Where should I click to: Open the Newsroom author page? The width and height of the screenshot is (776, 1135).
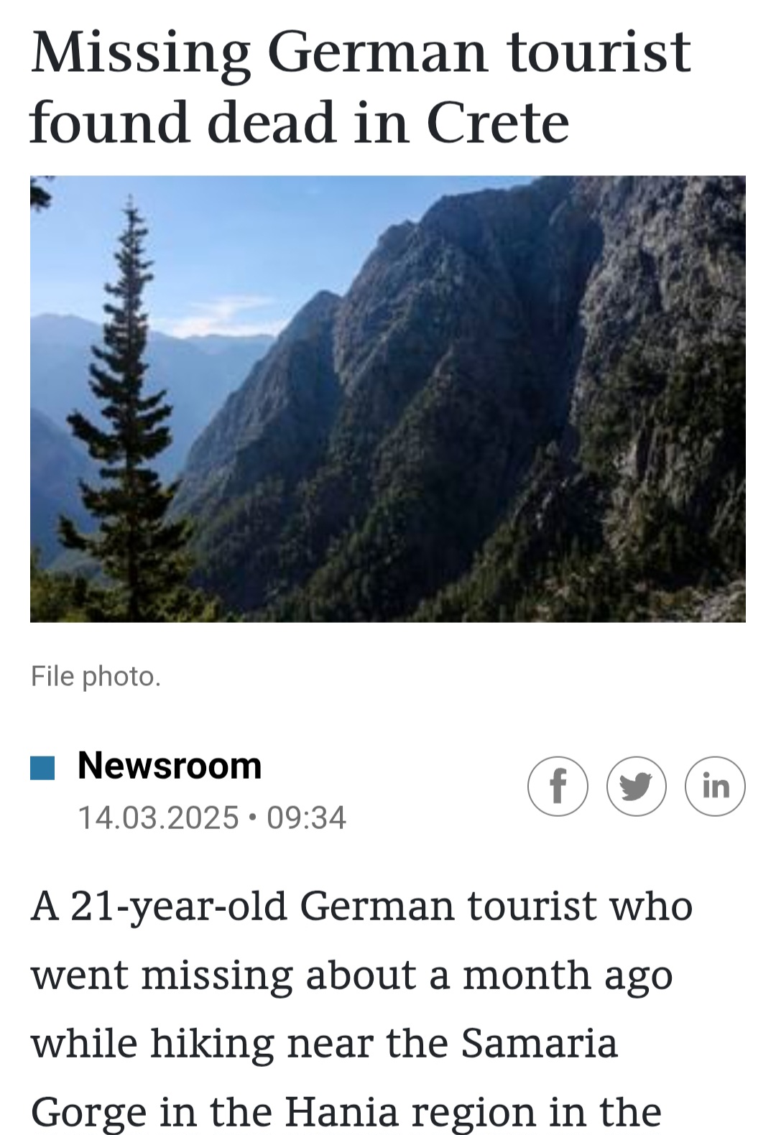[170, 766]
